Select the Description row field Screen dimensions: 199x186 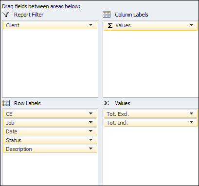point(50,149)
